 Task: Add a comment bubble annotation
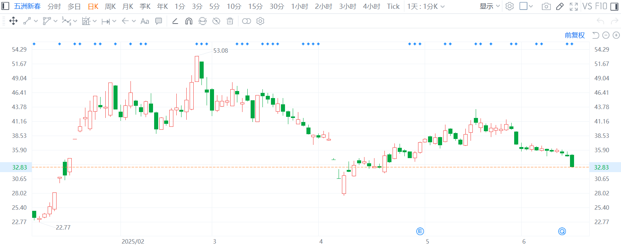(159, 21)
